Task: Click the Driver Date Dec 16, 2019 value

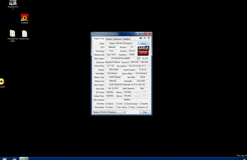Action: tap(113, 88)
